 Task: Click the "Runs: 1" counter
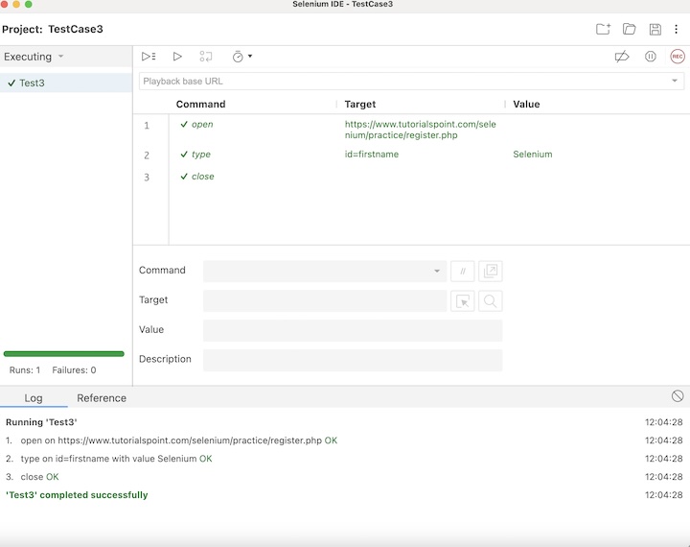pos(25,370)
